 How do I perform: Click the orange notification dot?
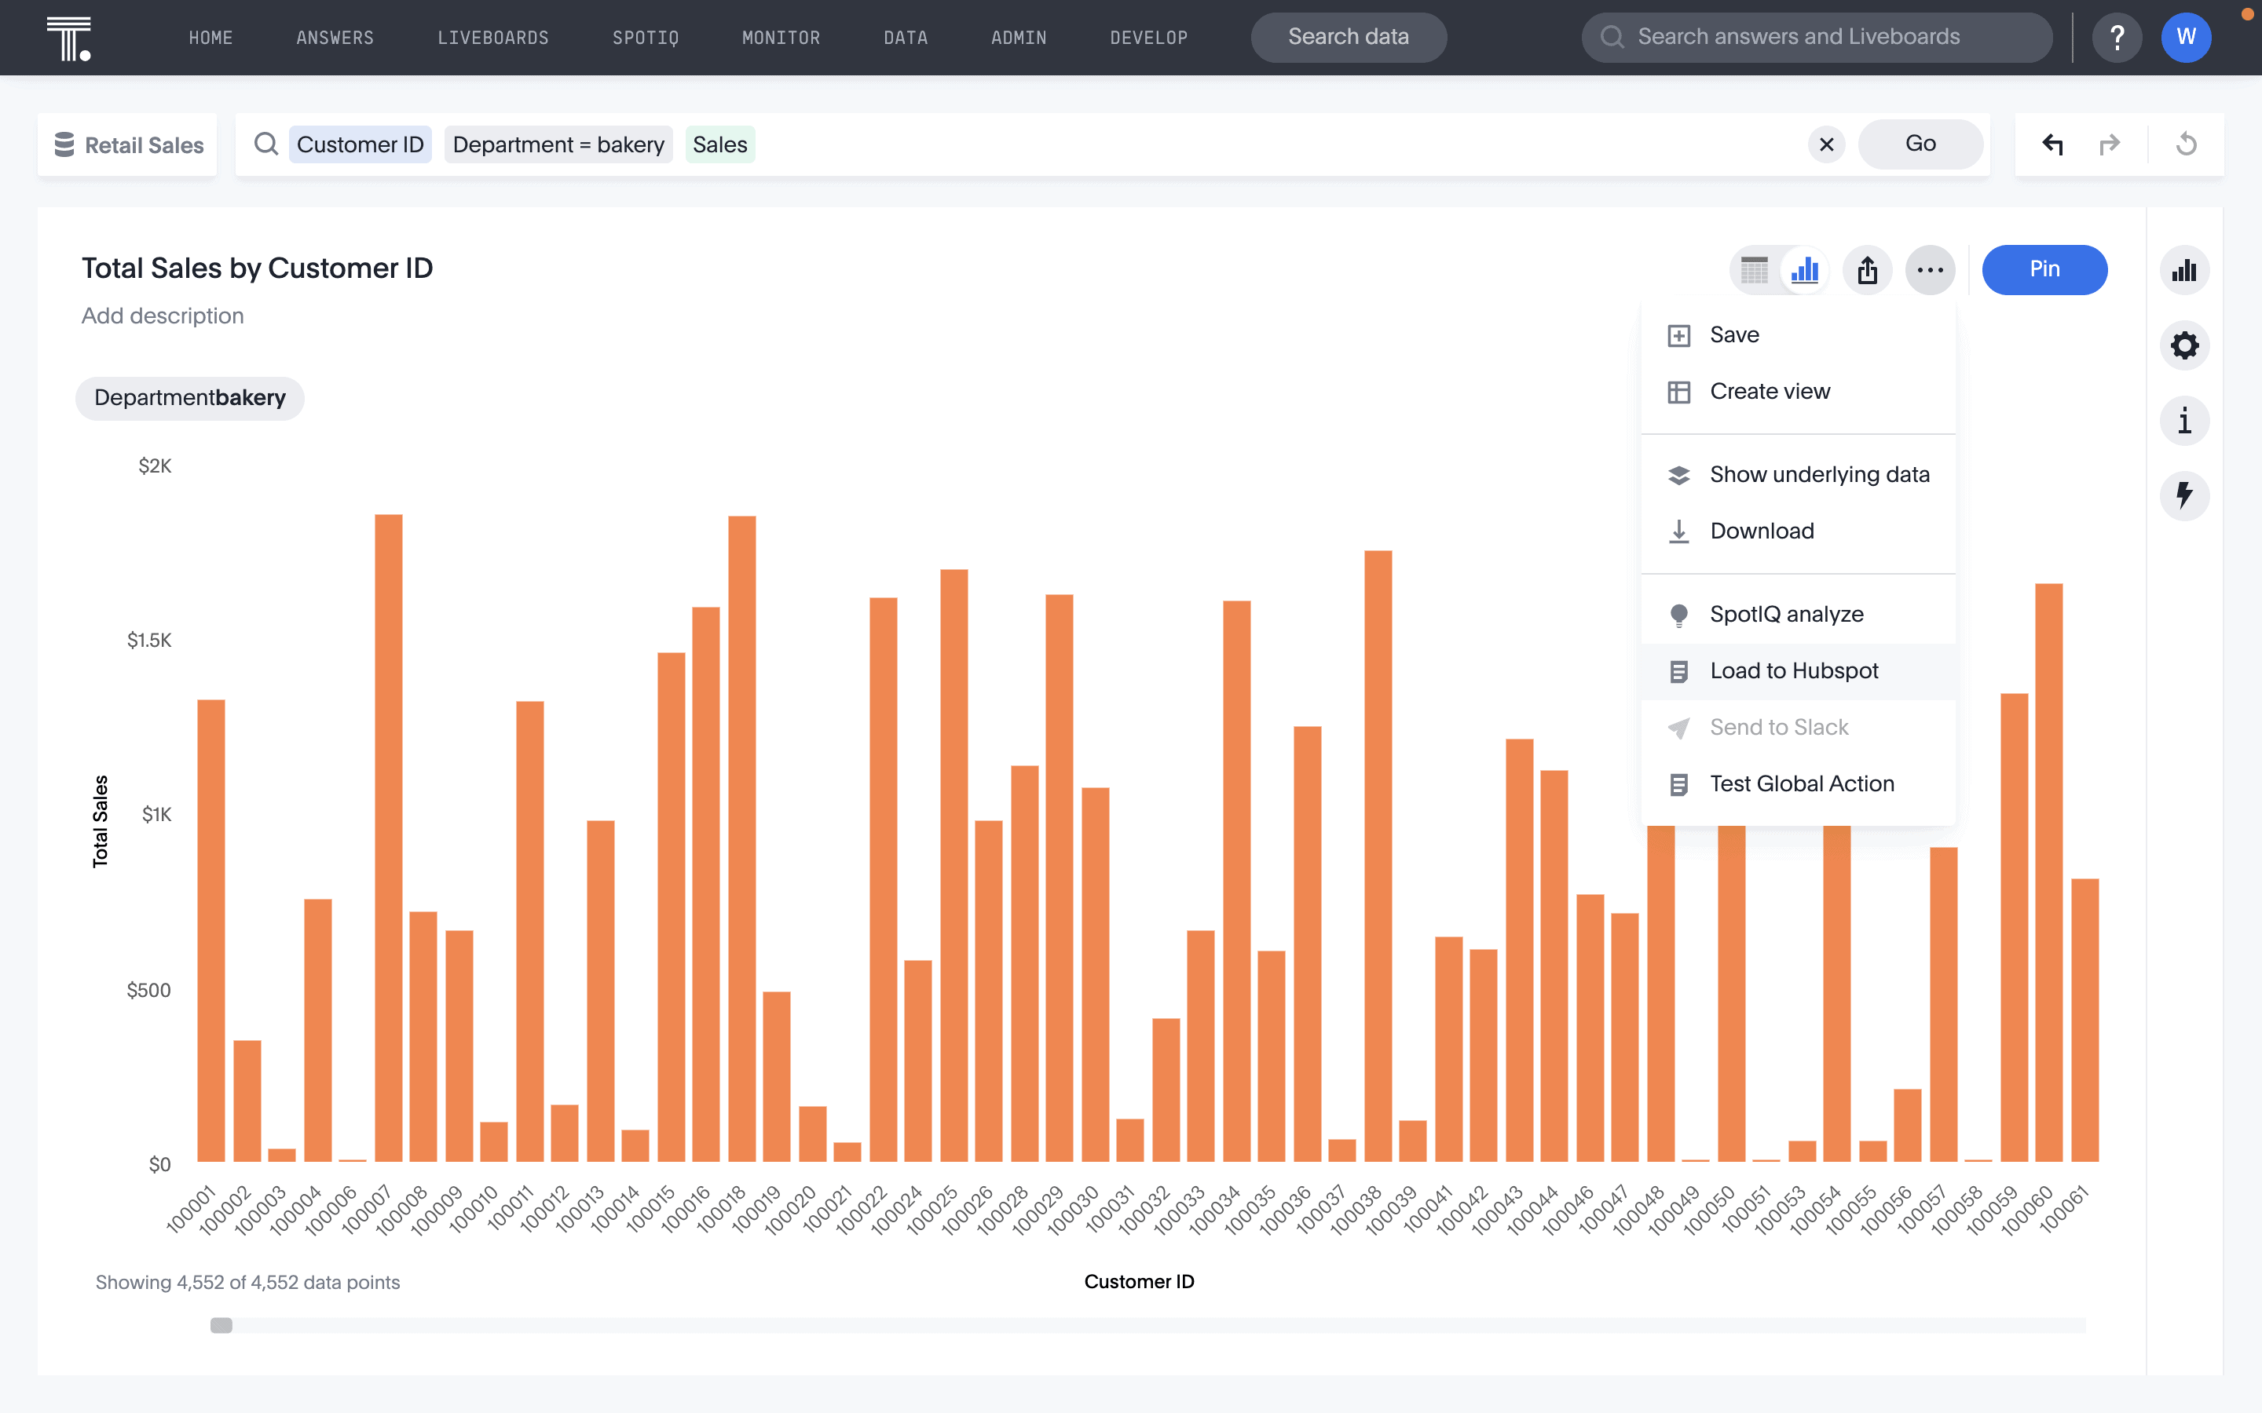[2248, 13]
